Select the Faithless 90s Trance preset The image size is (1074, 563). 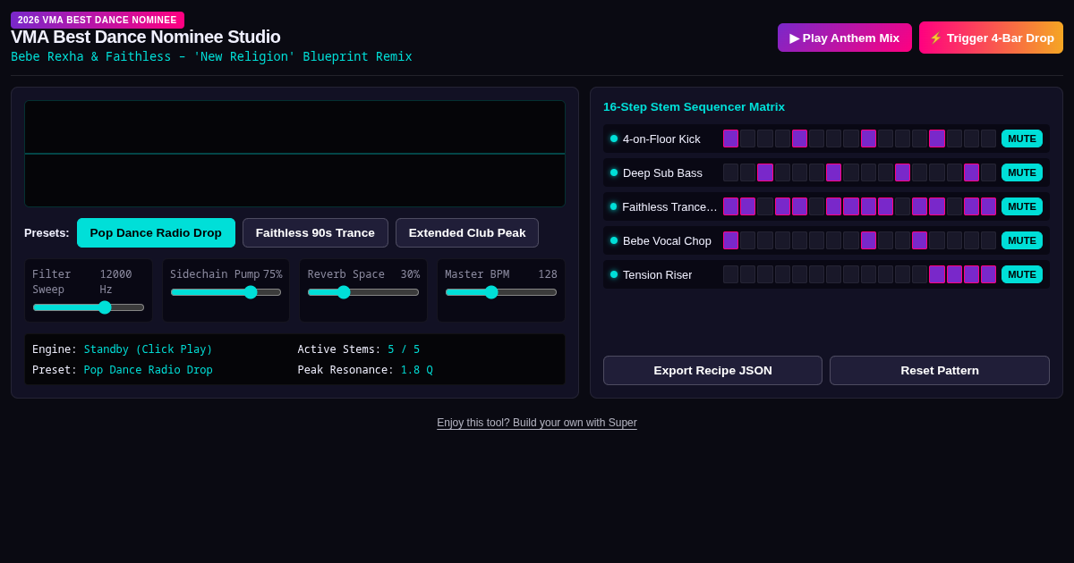(315, 232)
